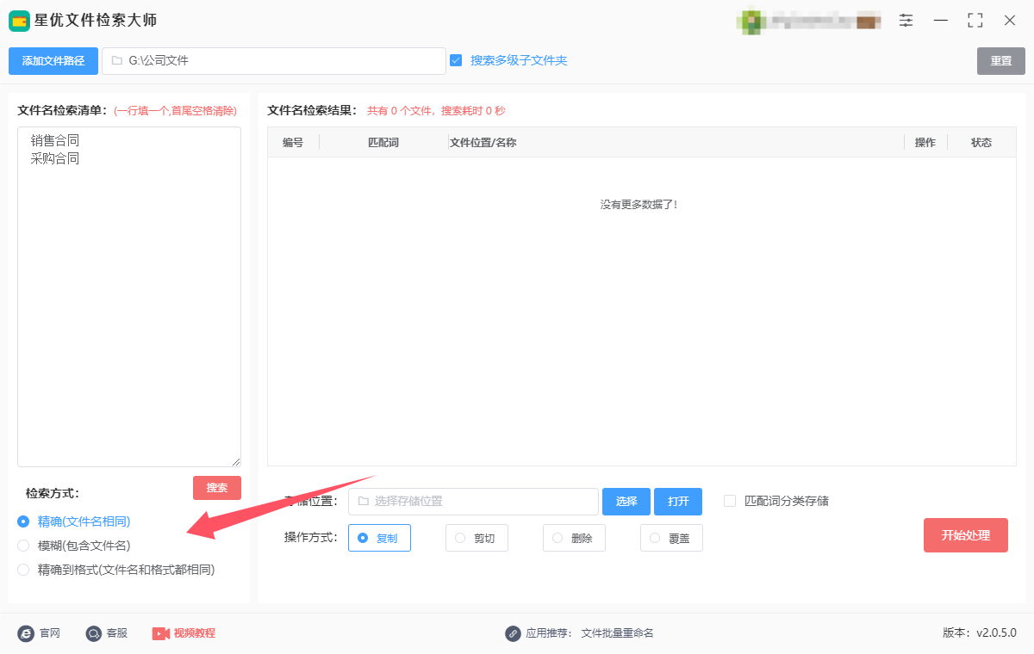Viewport: 1034px width, 654px height.
Task: Select 精确(文件名相同) search mode
Action: [x=23, y=521]
